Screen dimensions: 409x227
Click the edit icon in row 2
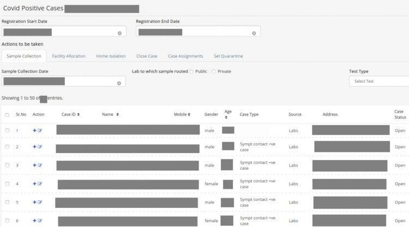click(x=40, y=146)
